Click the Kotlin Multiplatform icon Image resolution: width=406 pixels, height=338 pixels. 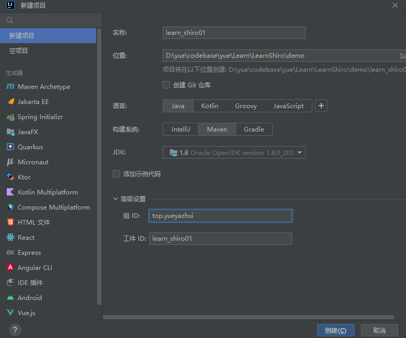click(x=10, y=192)
